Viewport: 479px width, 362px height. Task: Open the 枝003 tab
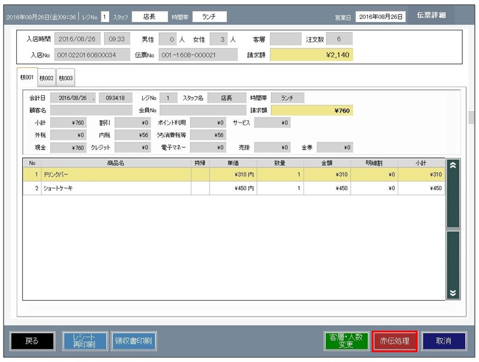[x=65, y=78]
